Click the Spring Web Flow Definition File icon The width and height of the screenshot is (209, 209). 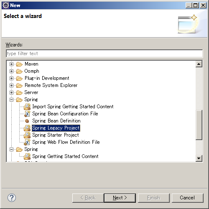coord(27,142)
